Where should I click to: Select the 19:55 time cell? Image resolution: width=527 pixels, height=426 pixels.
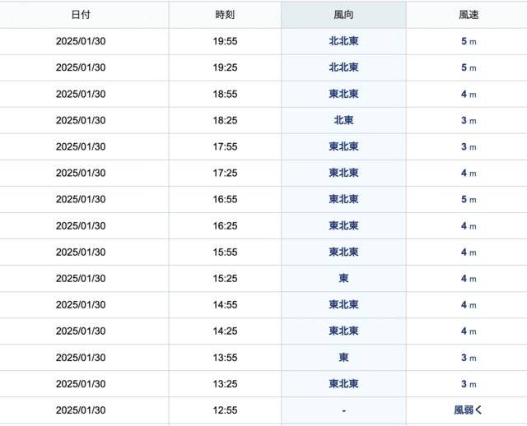pos(225,41)
